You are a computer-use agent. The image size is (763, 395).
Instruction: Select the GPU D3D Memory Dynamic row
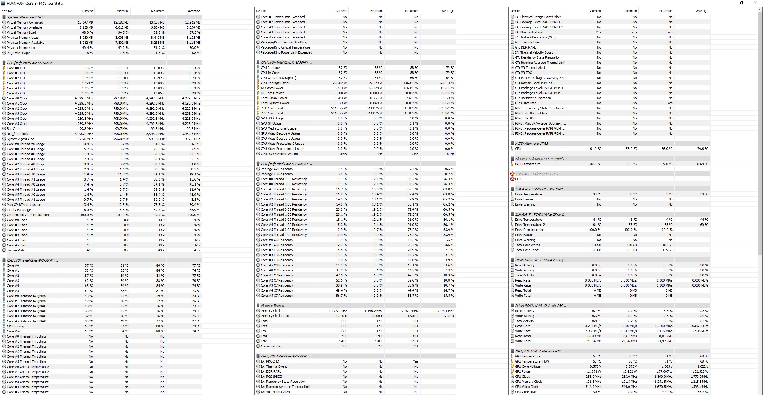(x=356, y=154)
